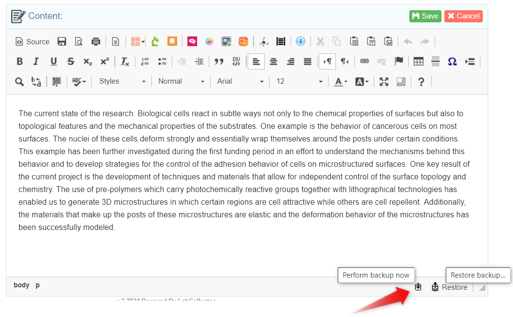Insert an anchor with the flag icon
This screenshot has width=513, height=317.
pos(399,61)
